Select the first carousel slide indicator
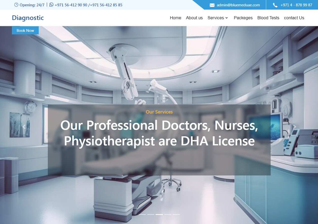Viewport: 318px width, 224px height. (142, 214)
